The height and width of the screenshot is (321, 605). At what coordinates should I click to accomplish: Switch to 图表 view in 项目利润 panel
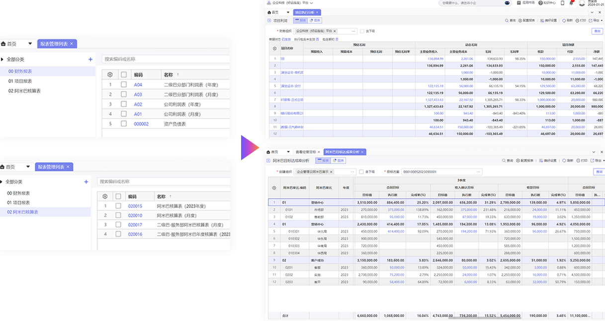(315, 21)
